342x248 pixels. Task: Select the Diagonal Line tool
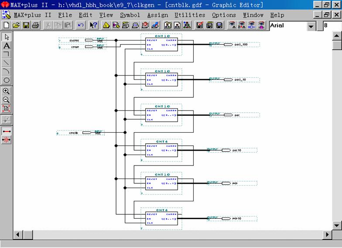[7, 63]
